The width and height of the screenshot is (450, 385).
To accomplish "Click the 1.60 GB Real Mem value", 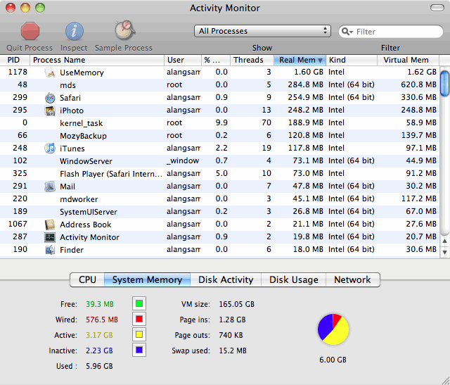I will point(309,72).
